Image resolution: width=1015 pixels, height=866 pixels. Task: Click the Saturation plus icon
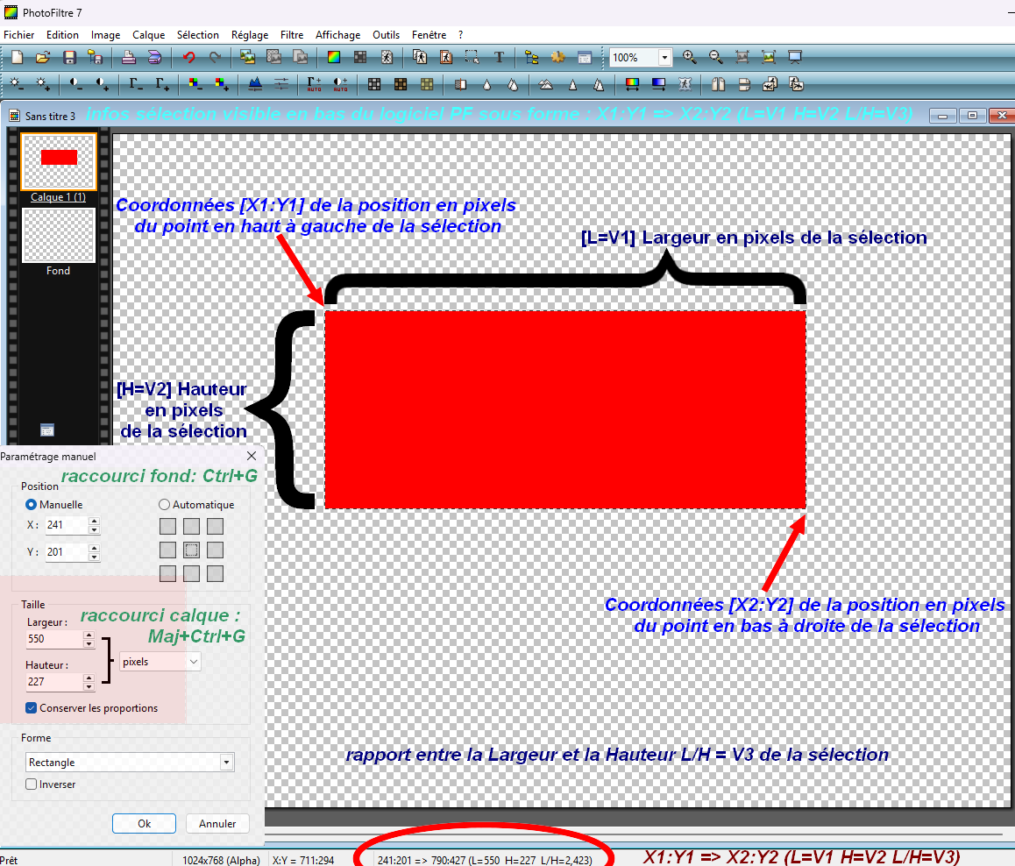pyautogui.click(x=222, y=84)
